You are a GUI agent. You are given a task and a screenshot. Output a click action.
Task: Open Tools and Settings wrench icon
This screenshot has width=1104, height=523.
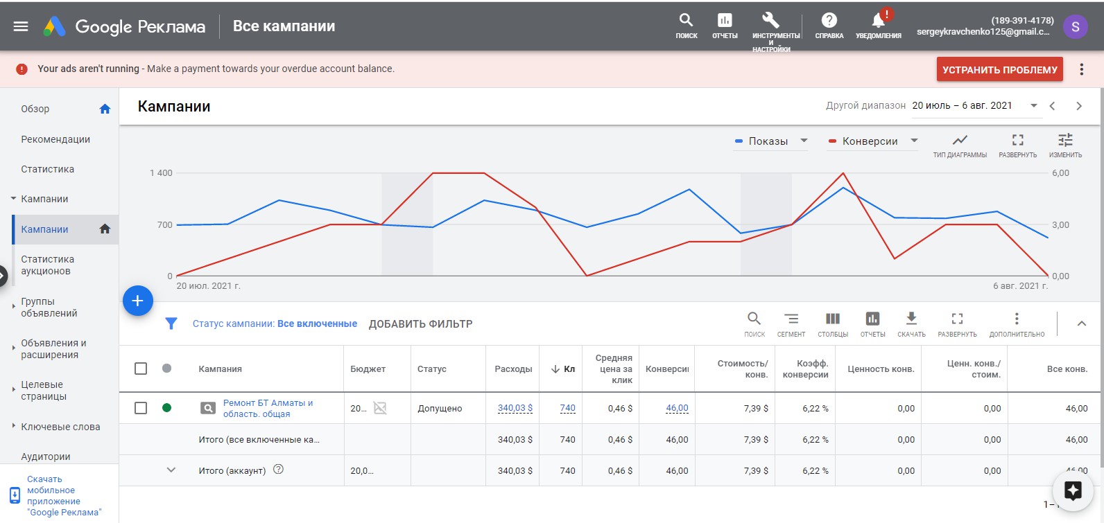point(770,19)
